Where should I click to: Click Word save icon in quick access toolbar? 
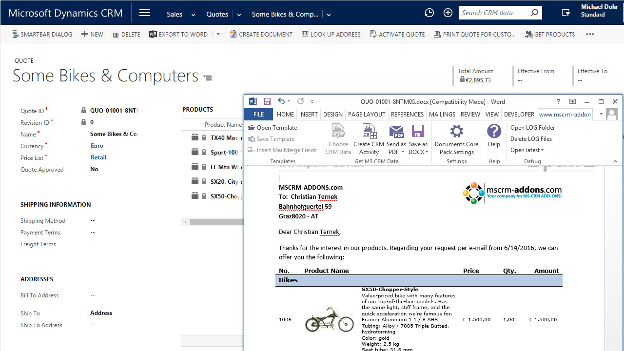click(x=267, y=101)
